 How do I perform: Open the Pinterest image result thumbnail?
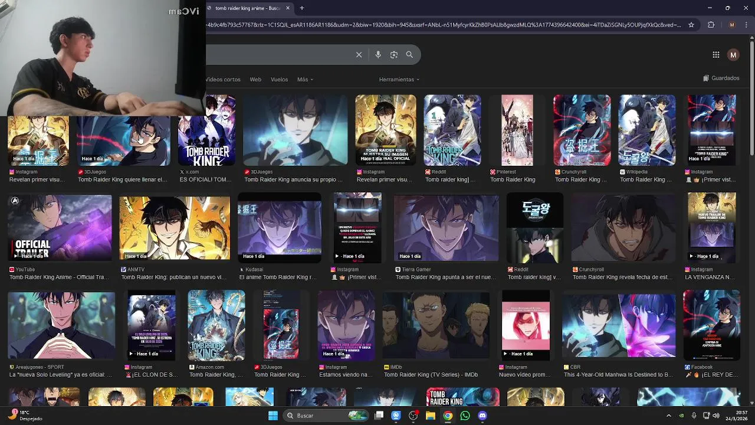click(x=517, y=130)
